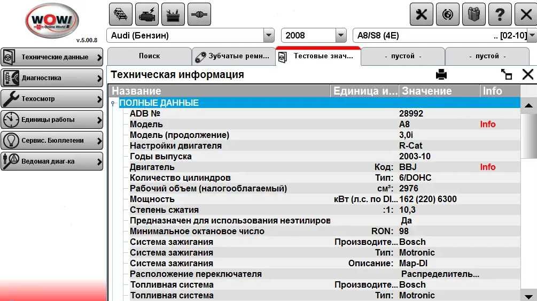Click Info link in Модель row
Viewport: 537px width, 301px height.
click(x=488, y=124)
